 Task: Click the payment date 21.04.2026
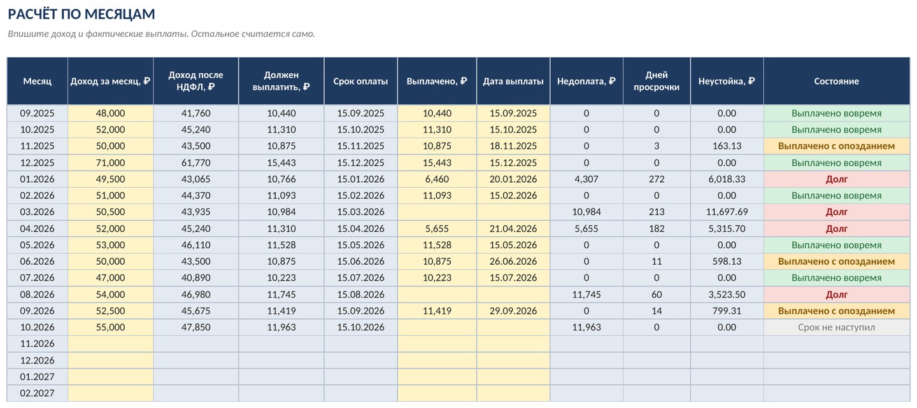[513, 229]
